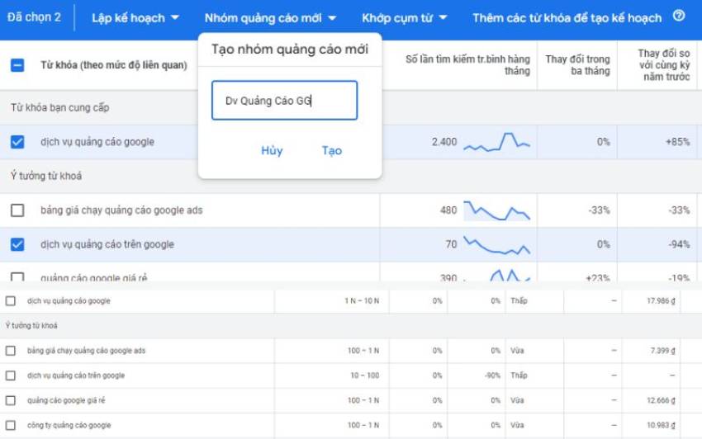The height and width of the screenshot is (439, 702).
Task: Click the Từ khóa bạn cung cấp section label
Action: click(x=60, y=107)
